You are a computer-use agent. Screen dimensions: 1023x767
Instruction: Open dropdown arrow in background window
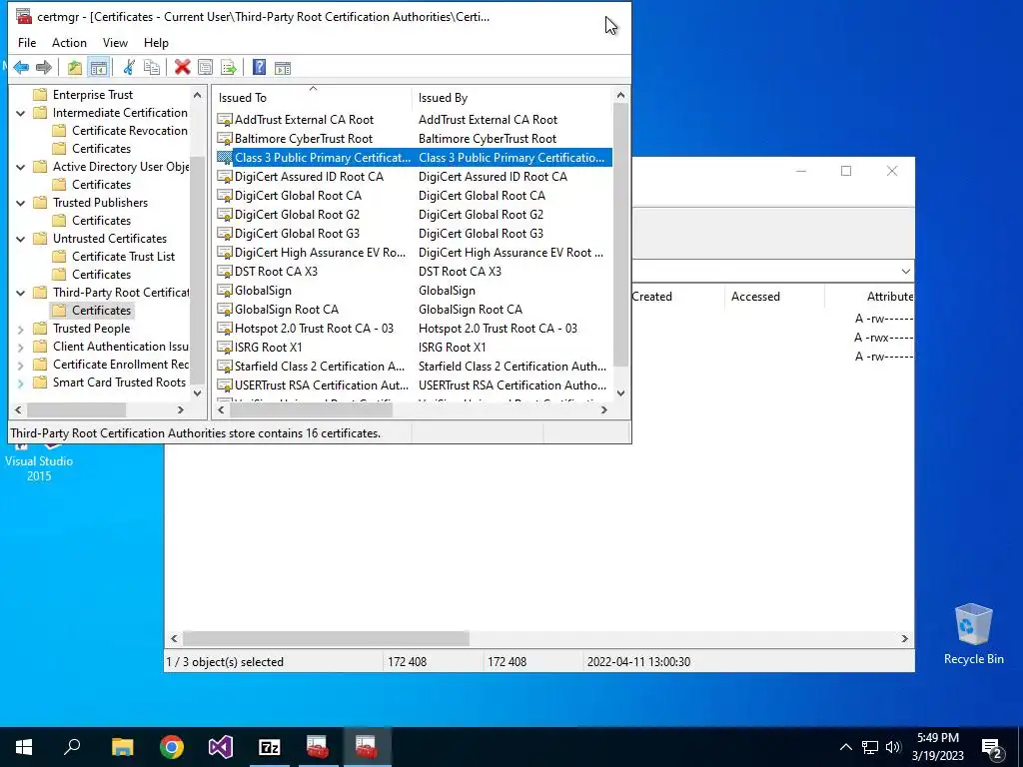(905, 272)
